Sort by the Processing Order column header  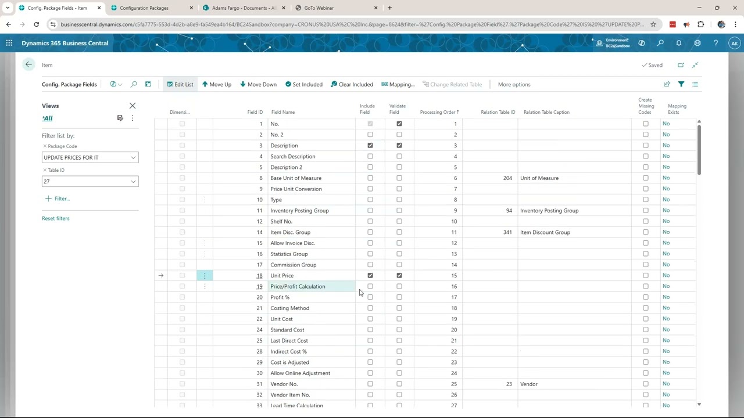point(439,112)
